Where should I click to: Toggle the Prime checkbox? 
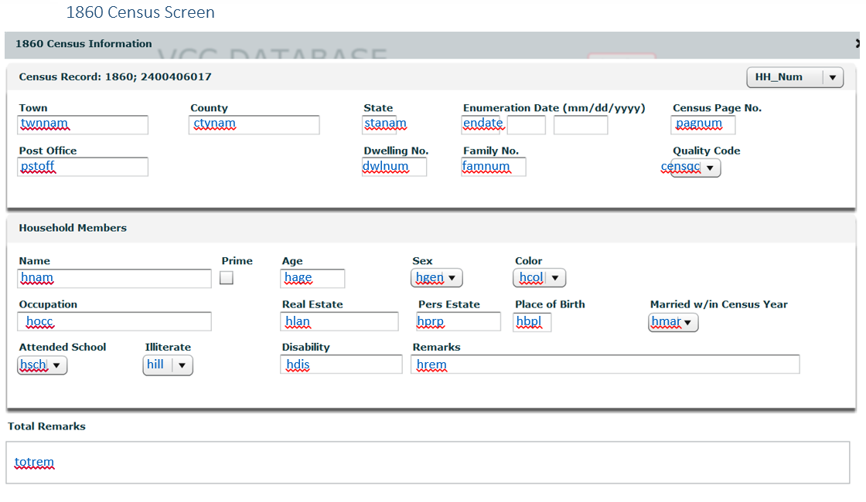[x=227, y=278]
